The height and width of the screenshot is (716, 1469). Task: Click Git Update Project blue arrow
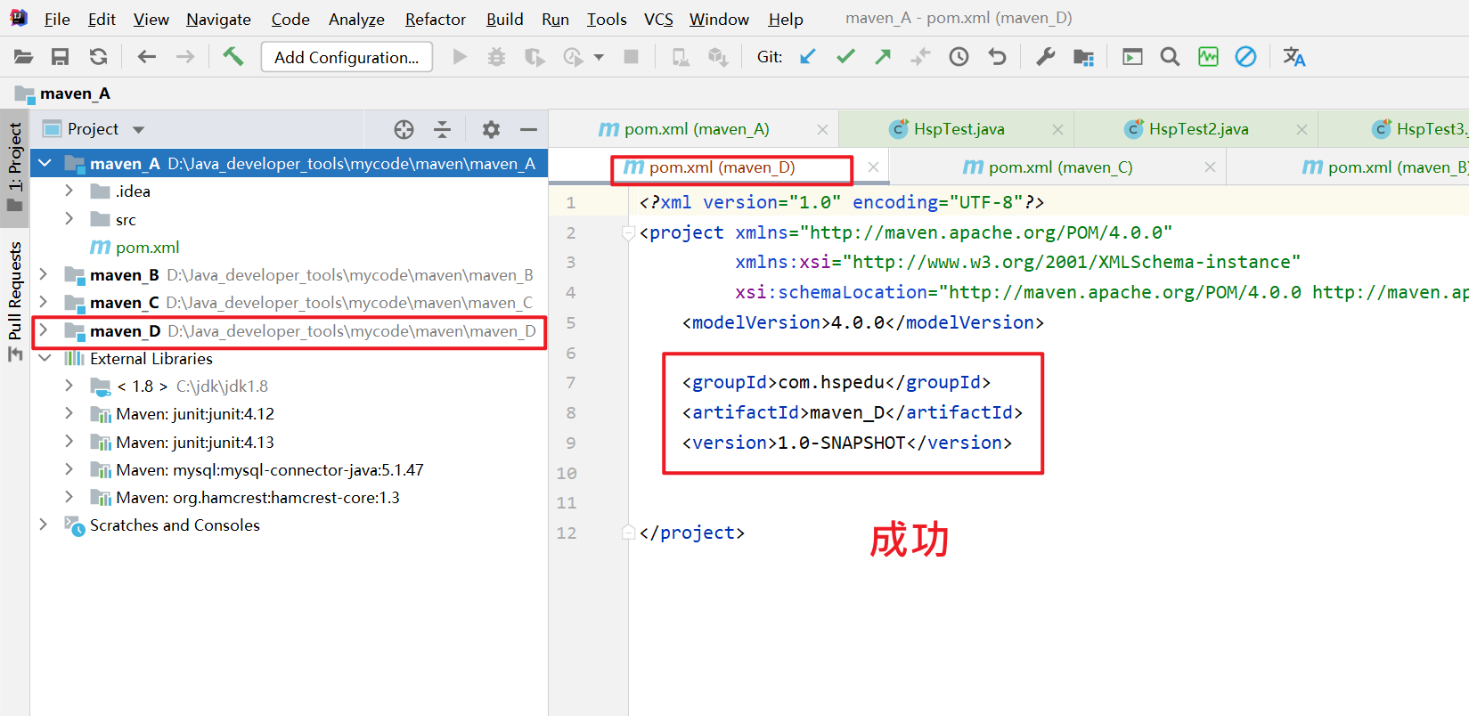[x=808, y=57]
